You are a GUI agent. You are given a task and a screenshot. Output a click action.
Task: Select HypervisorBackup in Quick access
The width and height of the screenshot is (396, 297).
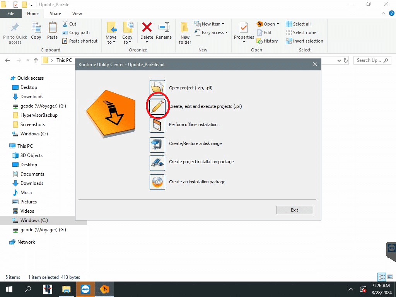point(39,115)
